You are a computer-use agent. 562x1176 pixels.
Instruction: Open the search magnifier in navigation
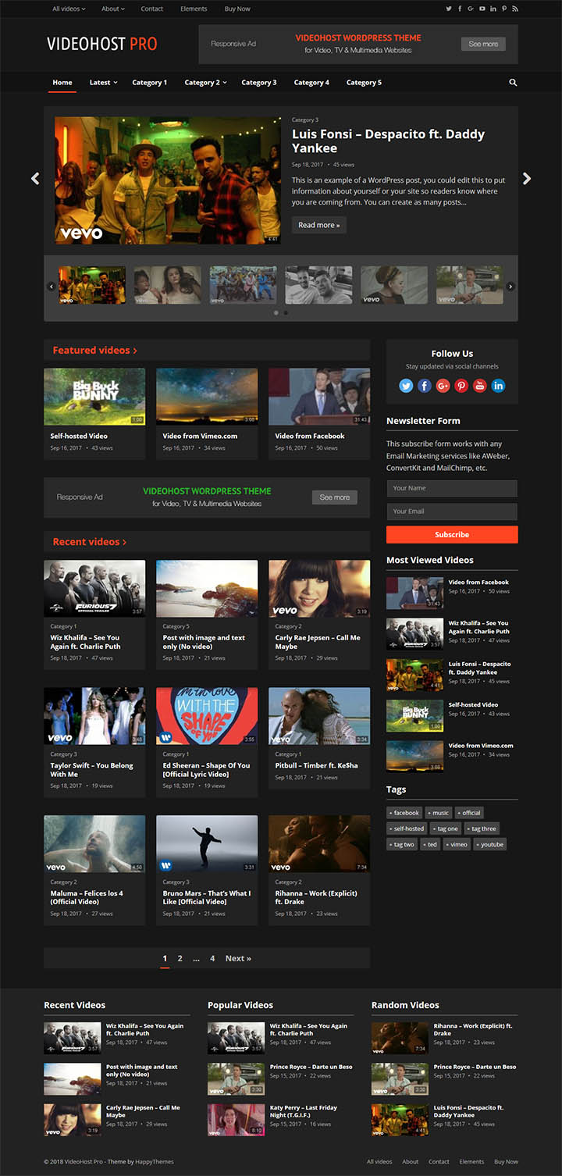click(513, 82)
